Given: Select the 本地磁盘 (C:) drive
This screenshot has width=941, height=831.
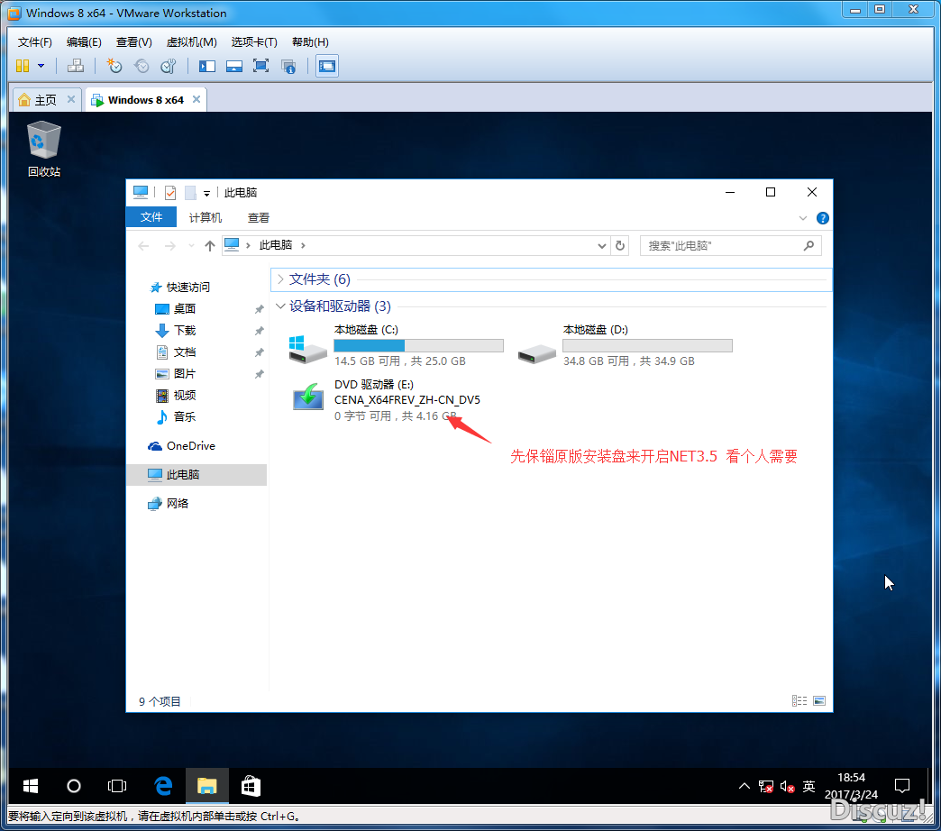Looking at the screenshot, I should pos(396,345).
